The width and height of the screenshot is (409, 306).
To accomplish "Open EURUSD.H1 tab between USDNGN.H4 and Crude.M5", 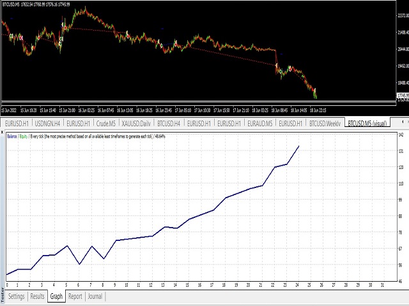I will pos(78,123).
